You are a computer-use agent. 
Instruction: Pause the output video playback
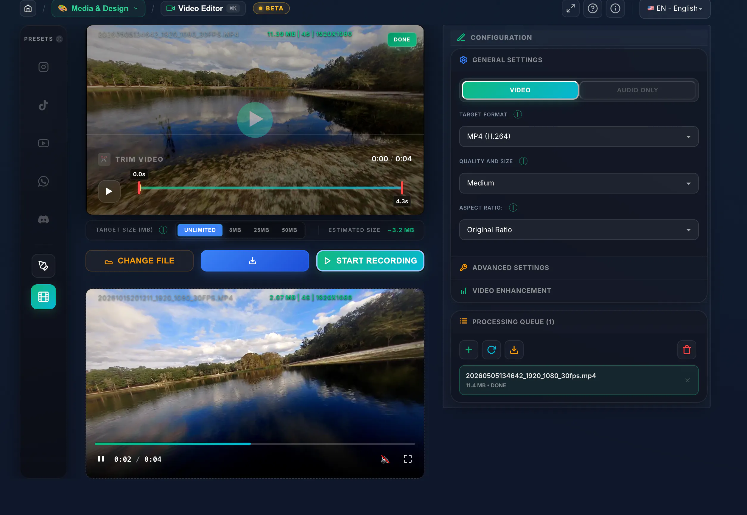pos(101,459)
